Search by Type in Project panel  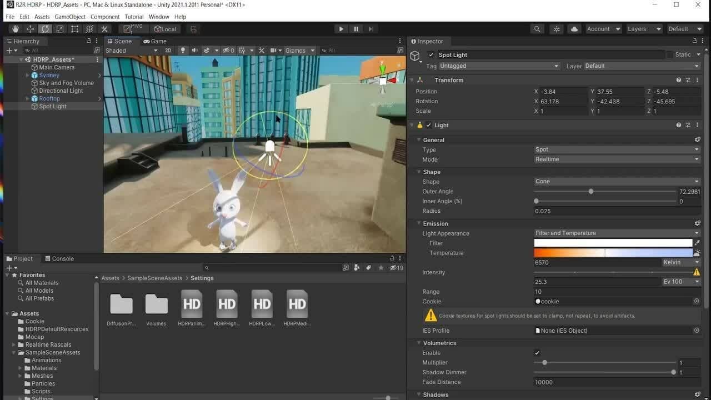click(x=357, y=268)
